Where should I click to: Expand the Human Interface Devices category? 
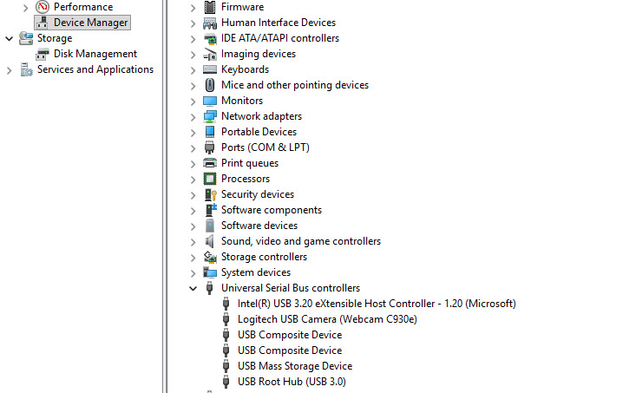193,23
